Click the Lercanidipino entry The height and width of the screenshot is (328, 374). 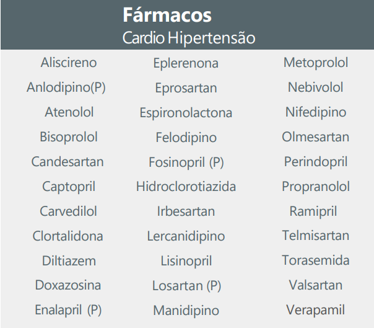[x=186, y=236]
